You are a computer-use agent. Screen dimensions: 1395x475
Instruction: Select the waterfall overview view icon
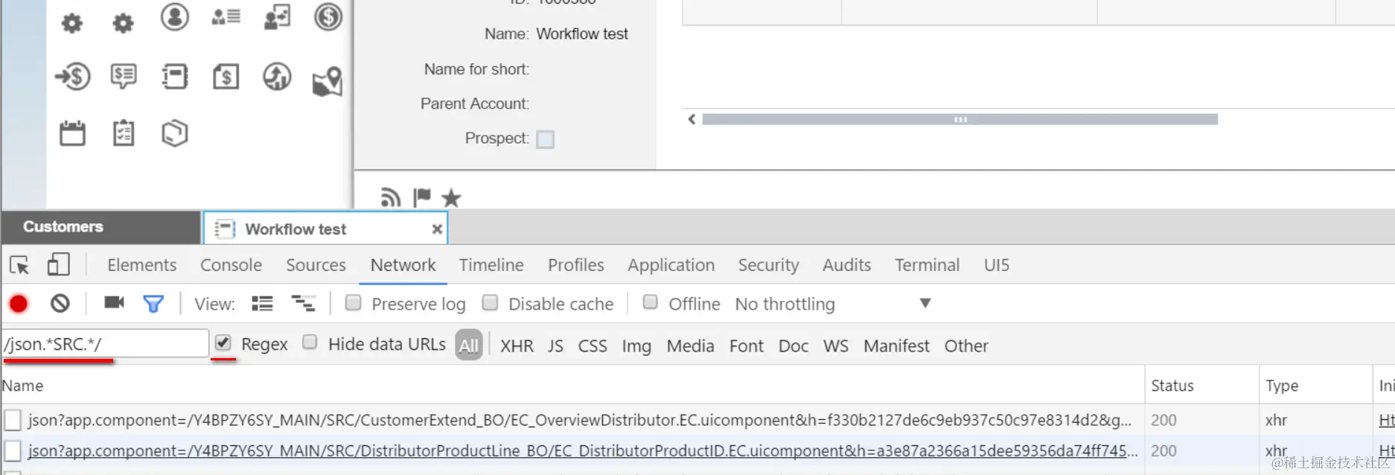[303, 304]
